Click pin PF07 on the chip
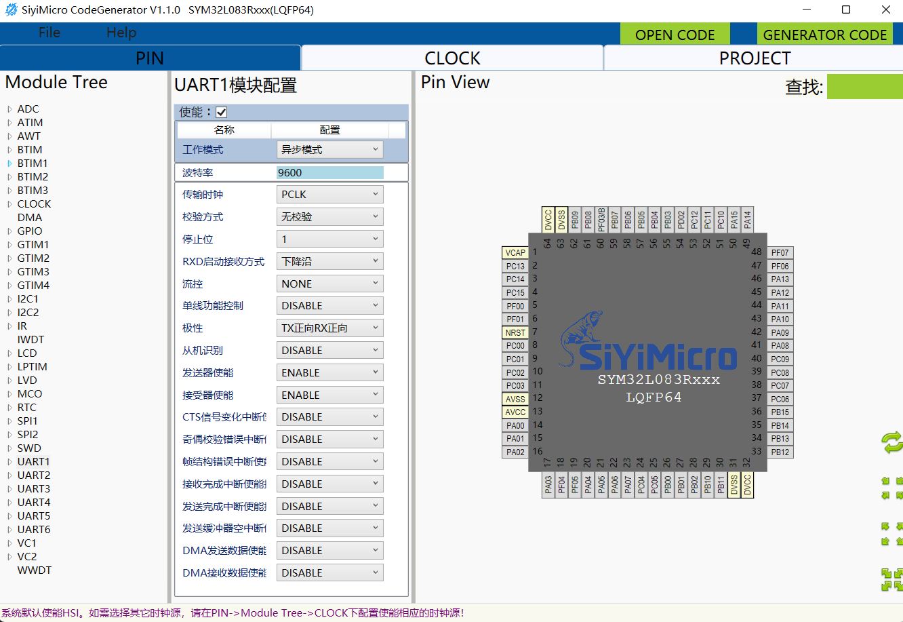 [x=780, y=252]
